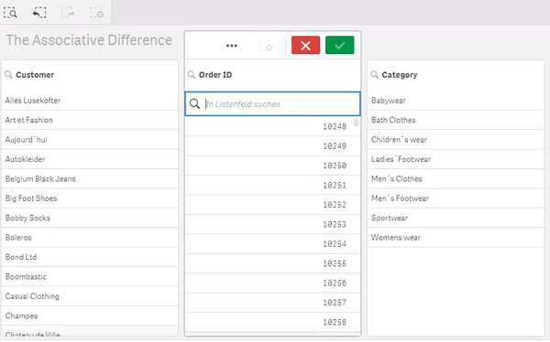Select the Sportwear category
The width and height of the screenshot is (550, 342).
456,218
